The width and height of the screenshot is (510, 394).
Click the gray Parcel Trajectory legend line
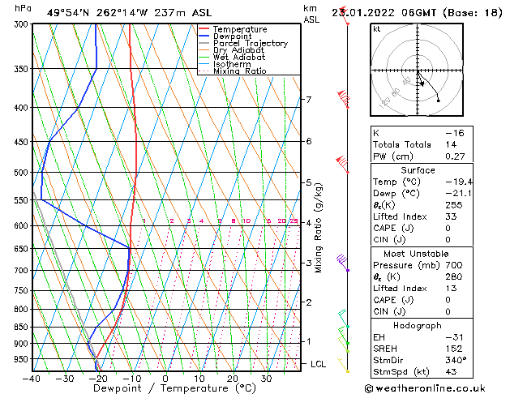point(204,43)
